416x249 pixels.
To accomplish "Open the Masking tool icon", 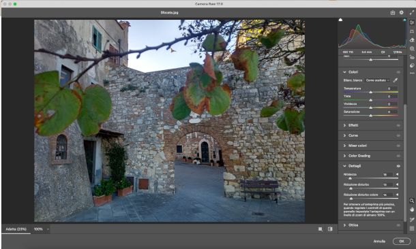I will tap(412, 49).
